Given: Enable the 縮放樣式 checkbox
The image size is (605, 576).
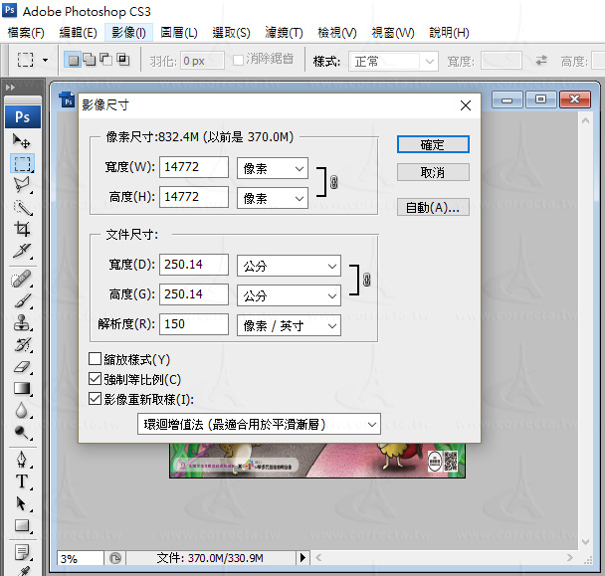Looking at the screenshot, I should point(96,359).
